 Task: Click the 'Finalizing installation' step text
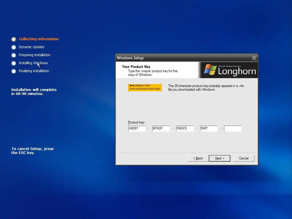pos(34,71)
